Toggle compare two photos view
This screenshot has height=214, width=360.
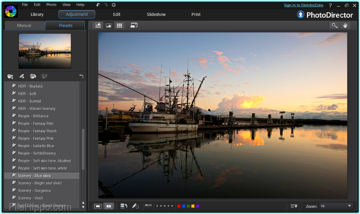coord(109,206)
